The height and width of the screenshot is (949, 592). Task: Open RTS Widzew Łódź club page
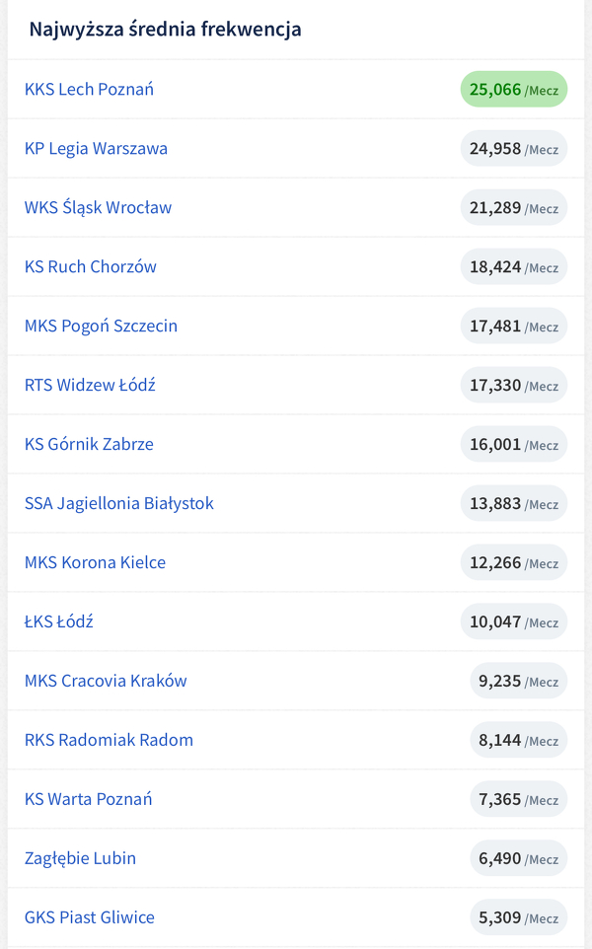90,386
